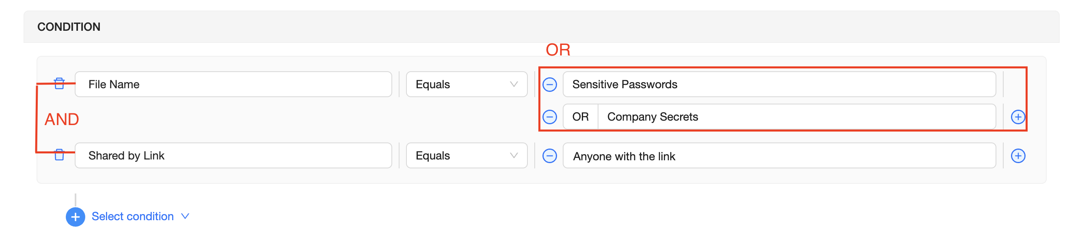Click the Shared by Link field box

tap(233, 155)
